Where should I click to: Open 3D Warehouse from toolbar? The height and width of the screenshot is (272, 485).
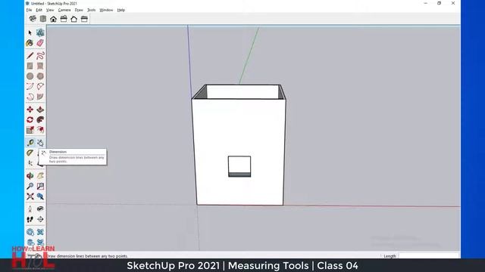point(30,232)
